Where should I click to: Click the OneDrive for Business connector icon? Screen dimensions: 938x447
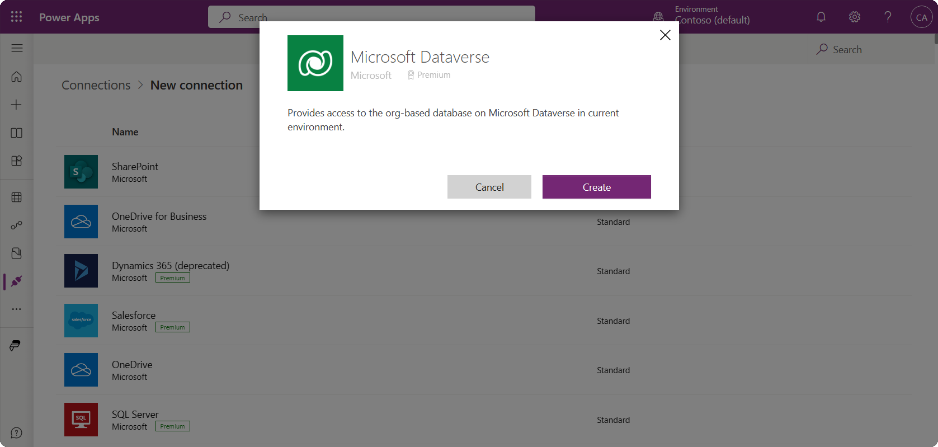click(81, 222)
